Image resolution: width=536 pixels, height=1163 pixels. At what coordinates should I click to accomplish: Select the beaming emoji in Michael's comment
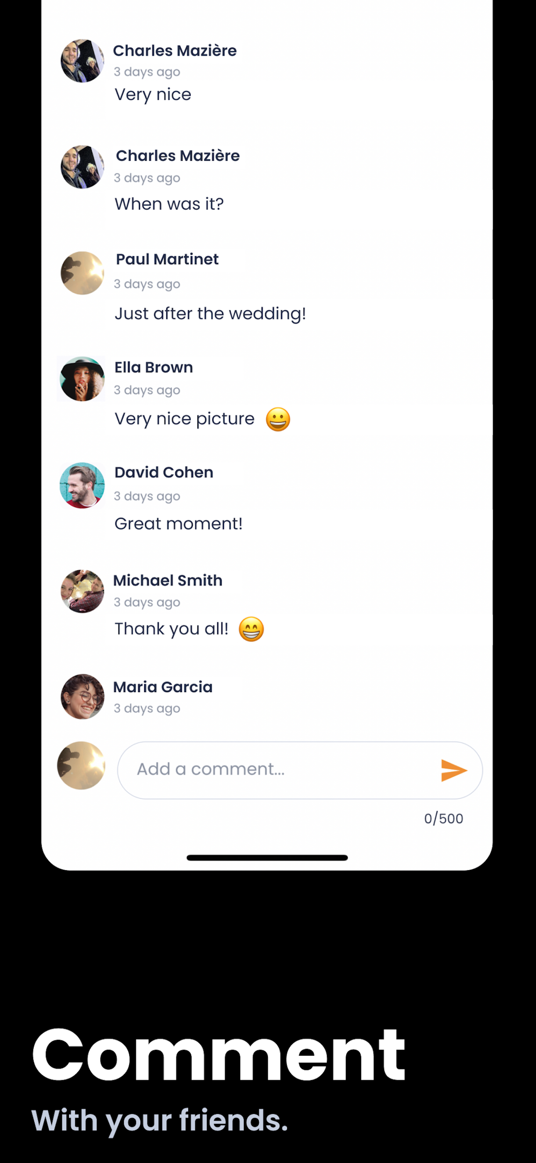[251, 629]
